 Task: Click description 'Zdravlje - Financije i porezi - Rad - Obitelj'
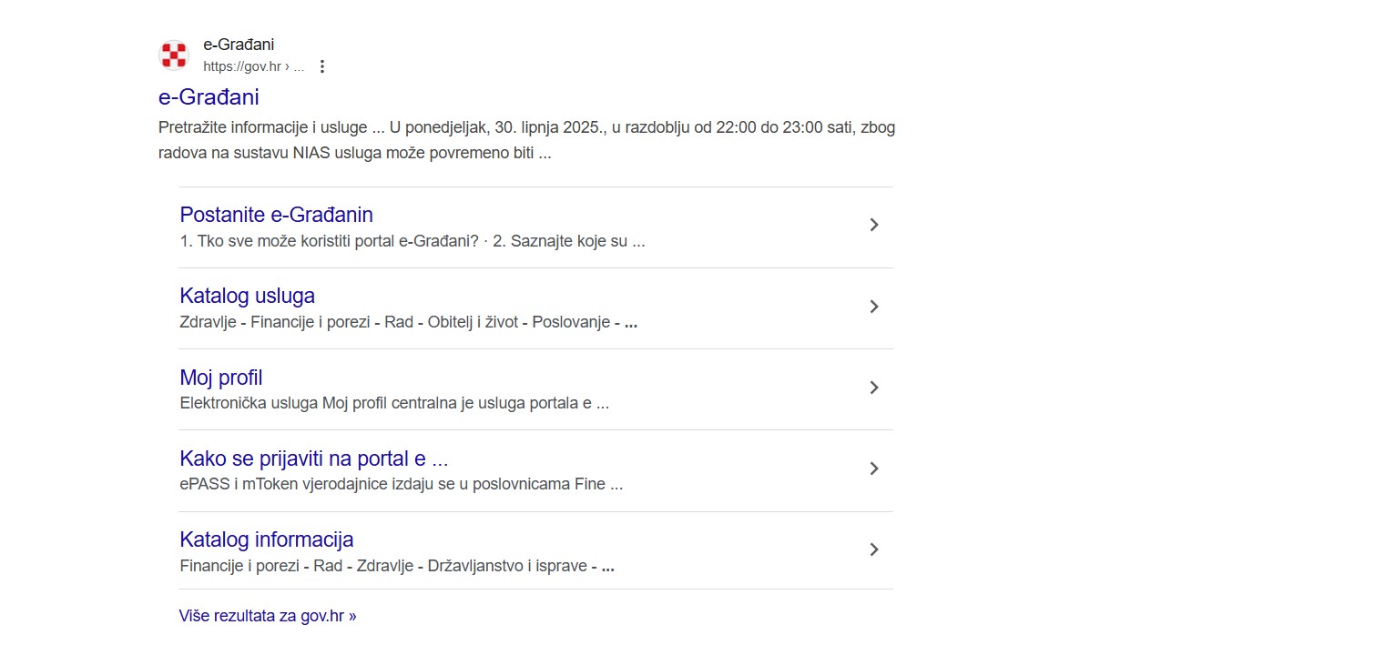(x=409, y=323)
